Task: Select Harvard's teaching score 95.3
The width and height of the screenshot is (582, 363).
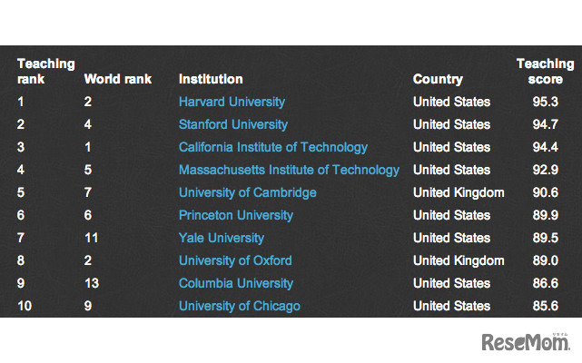Action: tap(545, 102)
